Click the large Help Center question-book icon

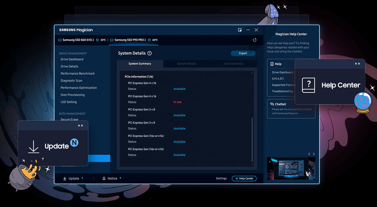click(x=309, y=85)
